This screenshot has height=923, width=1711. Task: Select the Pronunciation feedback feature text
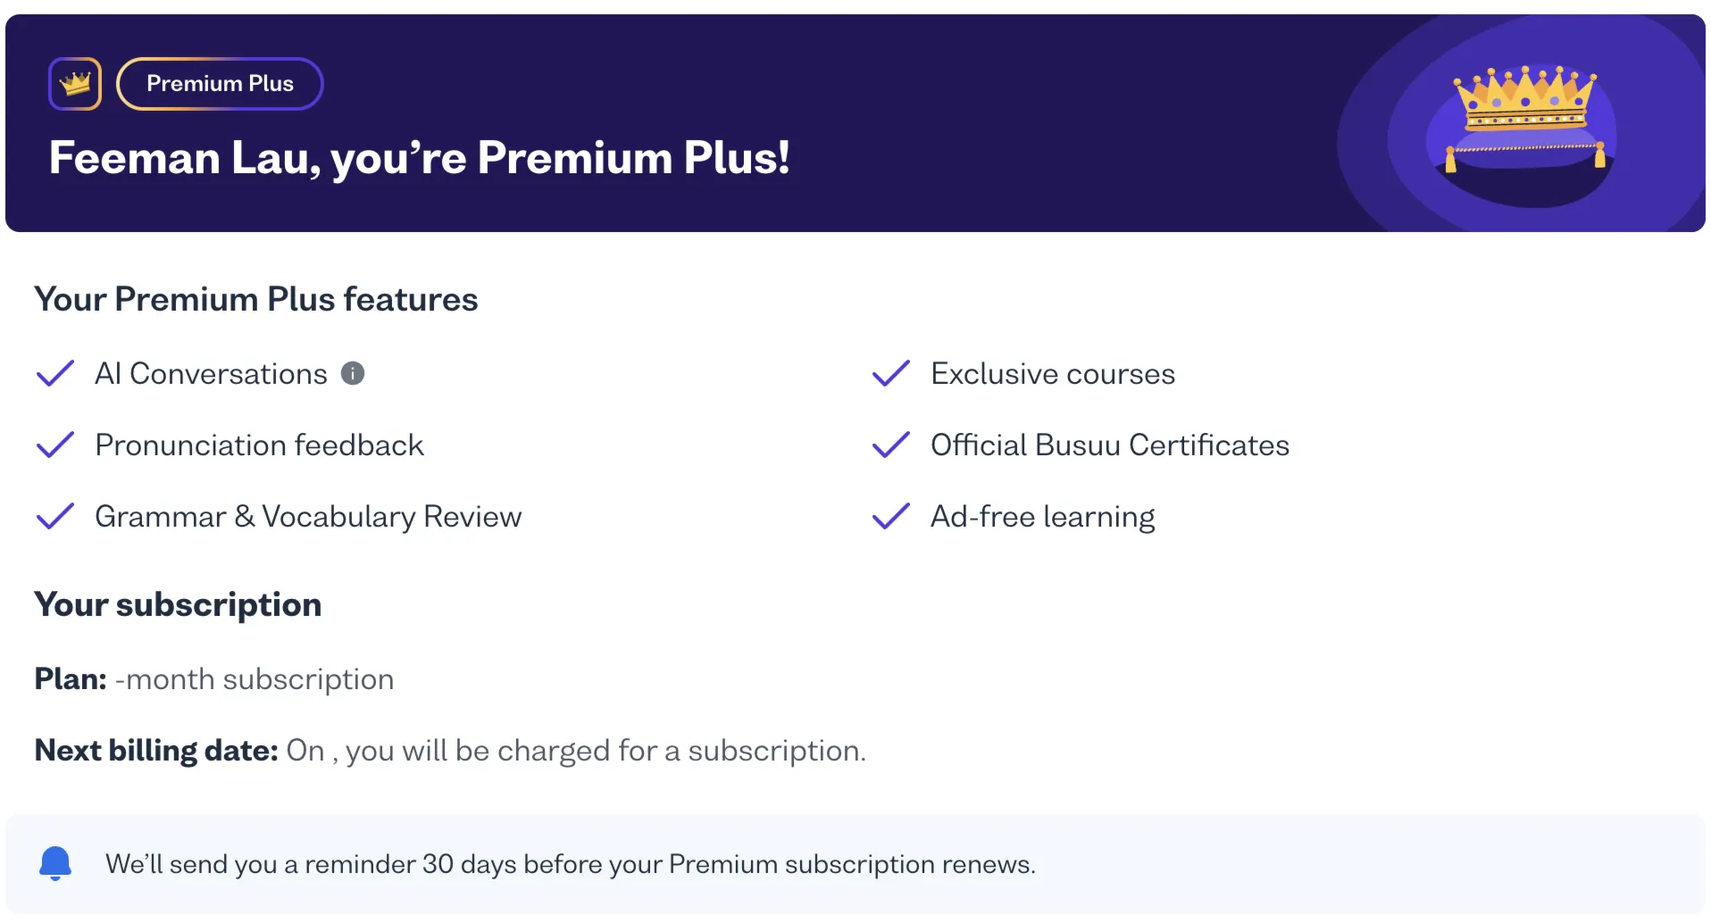pos(259,445)
